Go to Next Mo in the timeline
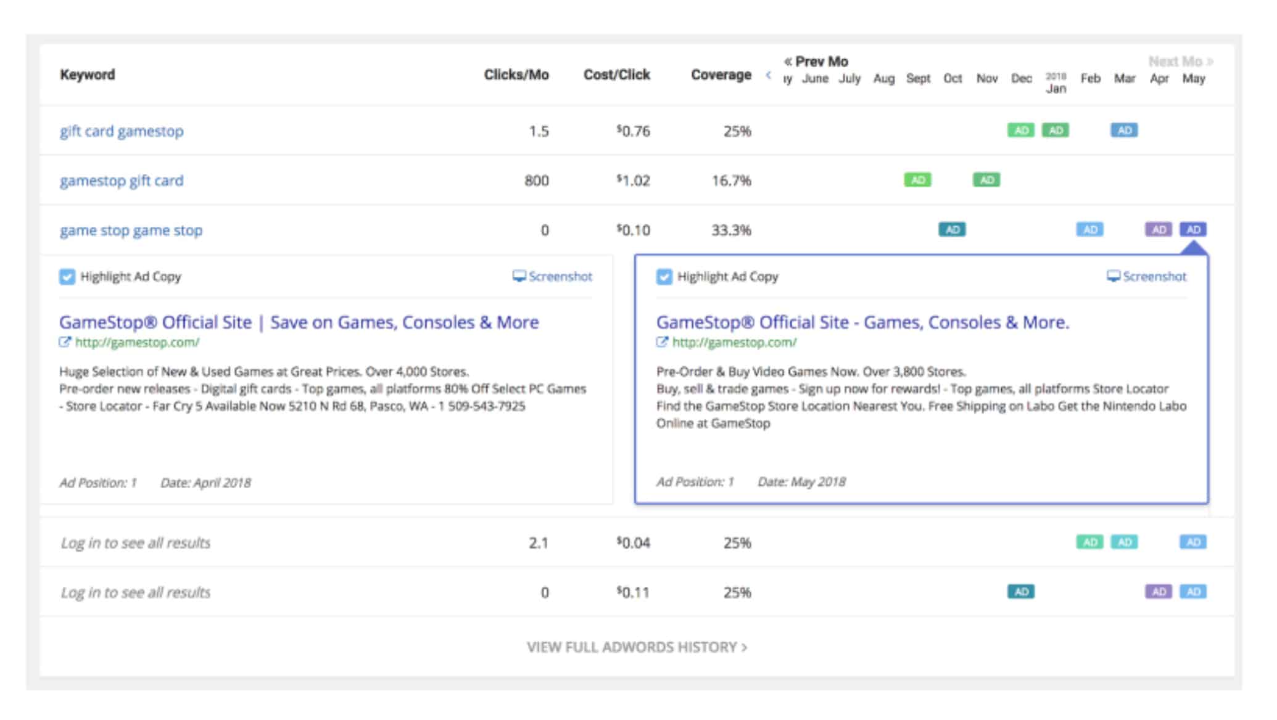 click(1181, 62)
